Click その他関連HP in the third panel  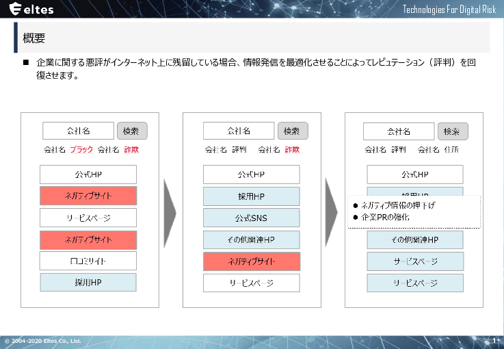pos(415,240)
